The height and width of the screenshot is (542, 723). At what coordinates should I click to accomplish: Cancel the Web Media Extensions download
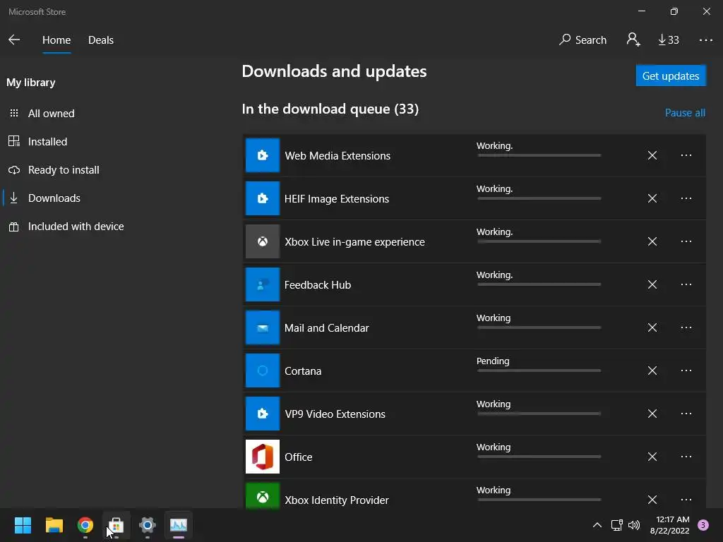pyautogui.click(x=652, y=155)
